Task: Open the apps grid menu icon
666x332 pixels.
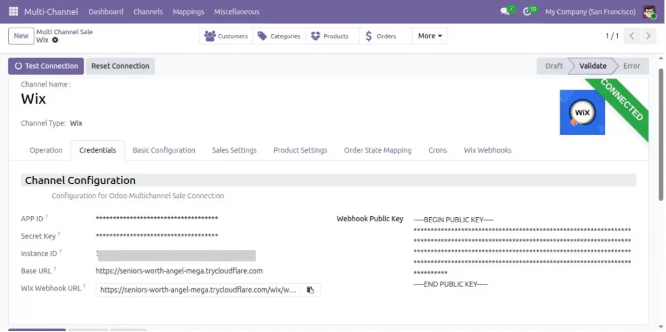Action: point(13,11)
